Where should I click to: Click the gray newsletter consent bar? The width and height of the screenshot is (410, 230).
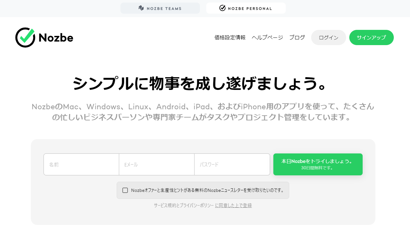click(203, 190)
